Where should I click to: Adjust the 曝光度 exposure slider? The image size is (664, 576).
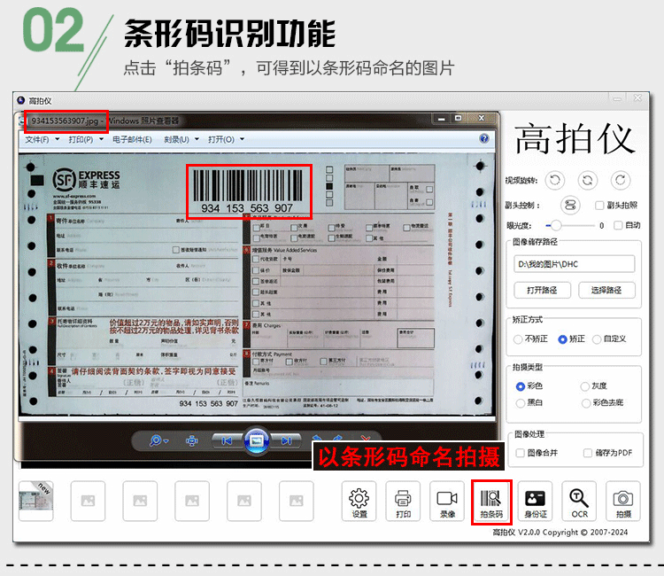(555, 225)
